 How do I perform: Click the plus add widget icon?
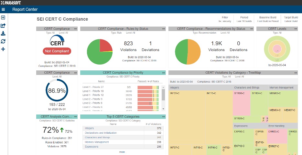point(3,49)
